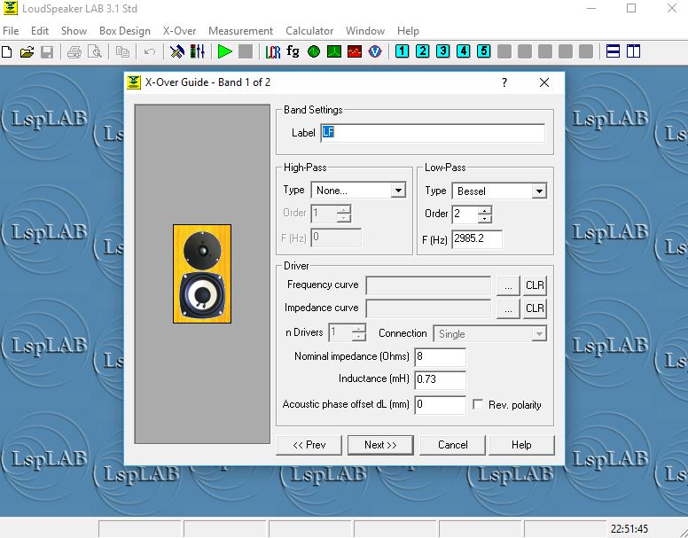Open a file with the folder icon

point(27,51)
